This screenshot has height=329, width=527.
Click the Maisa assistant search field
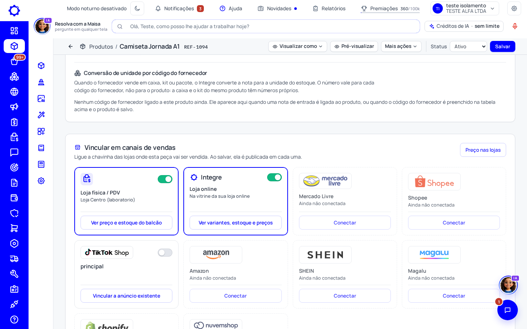point(266,26)
